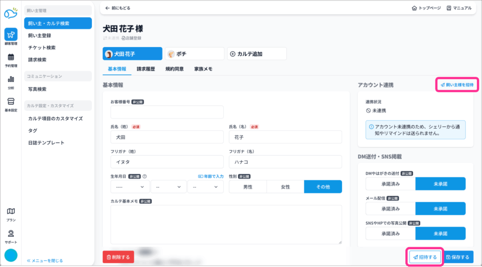This screenshot has height=267, width=482.
Task: Select 男性 for gender
Action: point(248,187)
